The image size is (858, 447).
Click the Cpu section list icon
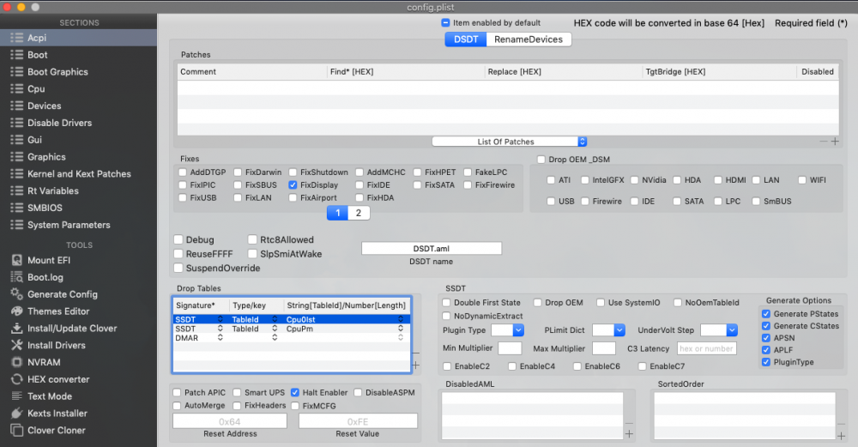tap(17, 88)
